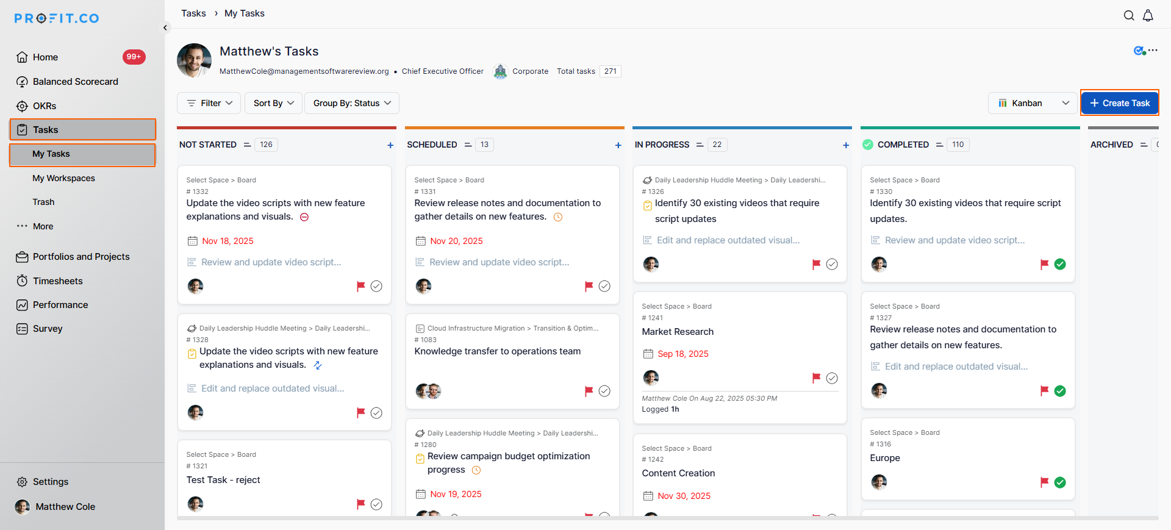Open the notifications bell

1148,16
